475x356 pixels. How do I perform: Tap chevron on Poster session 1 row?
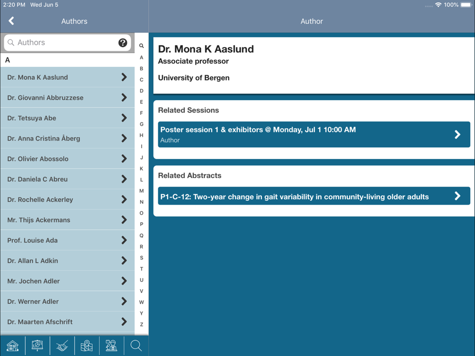[x=457, y=134]
